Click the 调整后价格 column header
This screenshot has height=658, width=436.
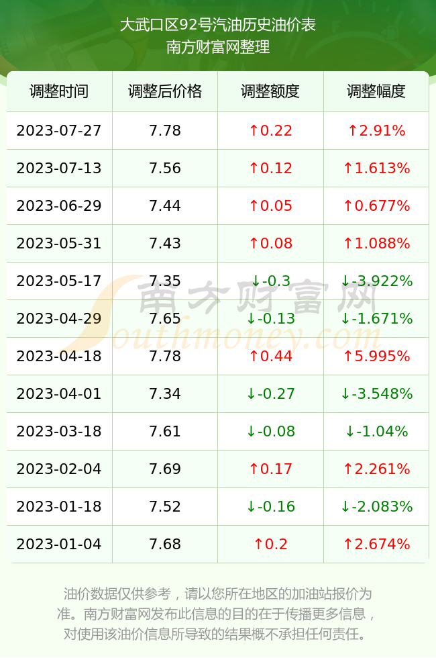[165, 91]
